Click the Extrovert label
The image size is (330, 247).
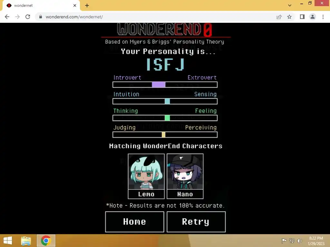202,78
